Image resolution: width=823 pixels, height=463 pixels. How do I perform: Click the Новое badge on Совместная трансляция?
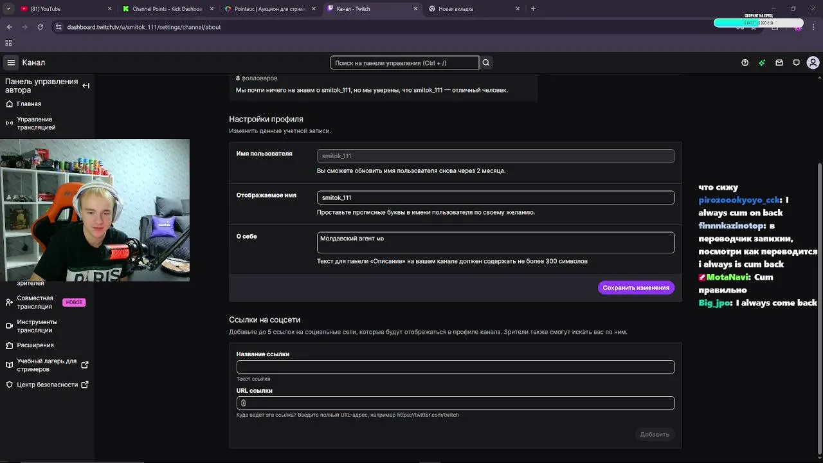tap(74, 302)
